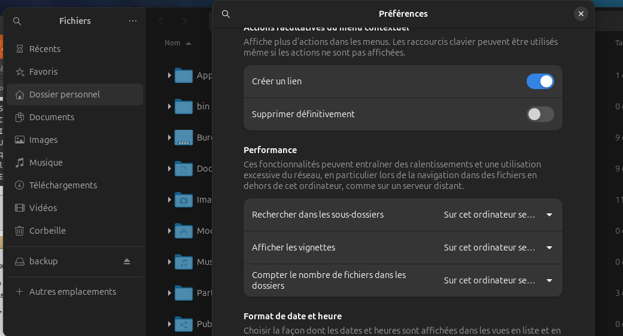Image resolution: width=623 pixels, height=336 pixels.
Task: Eject the backup drive
Action: (x=127, y=261)
